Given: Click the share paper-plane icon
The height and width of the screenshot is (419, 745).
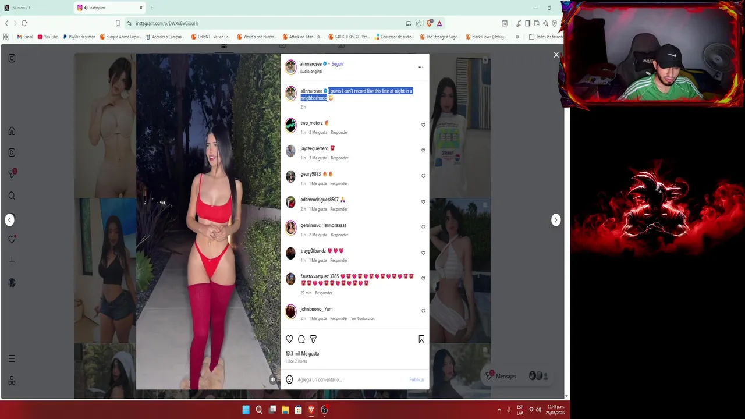Looking at the screenshot, I should 313,339.
